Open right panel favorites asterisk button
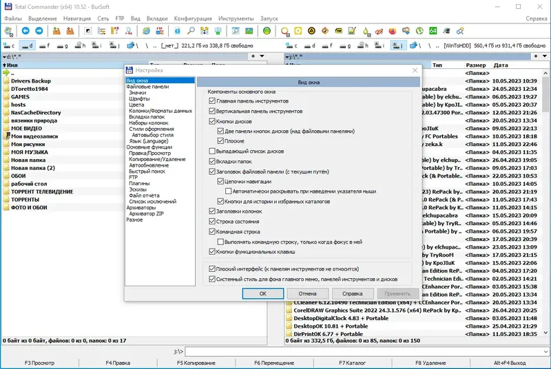This screenshot has height=369, width=551. tap(536, 56)
